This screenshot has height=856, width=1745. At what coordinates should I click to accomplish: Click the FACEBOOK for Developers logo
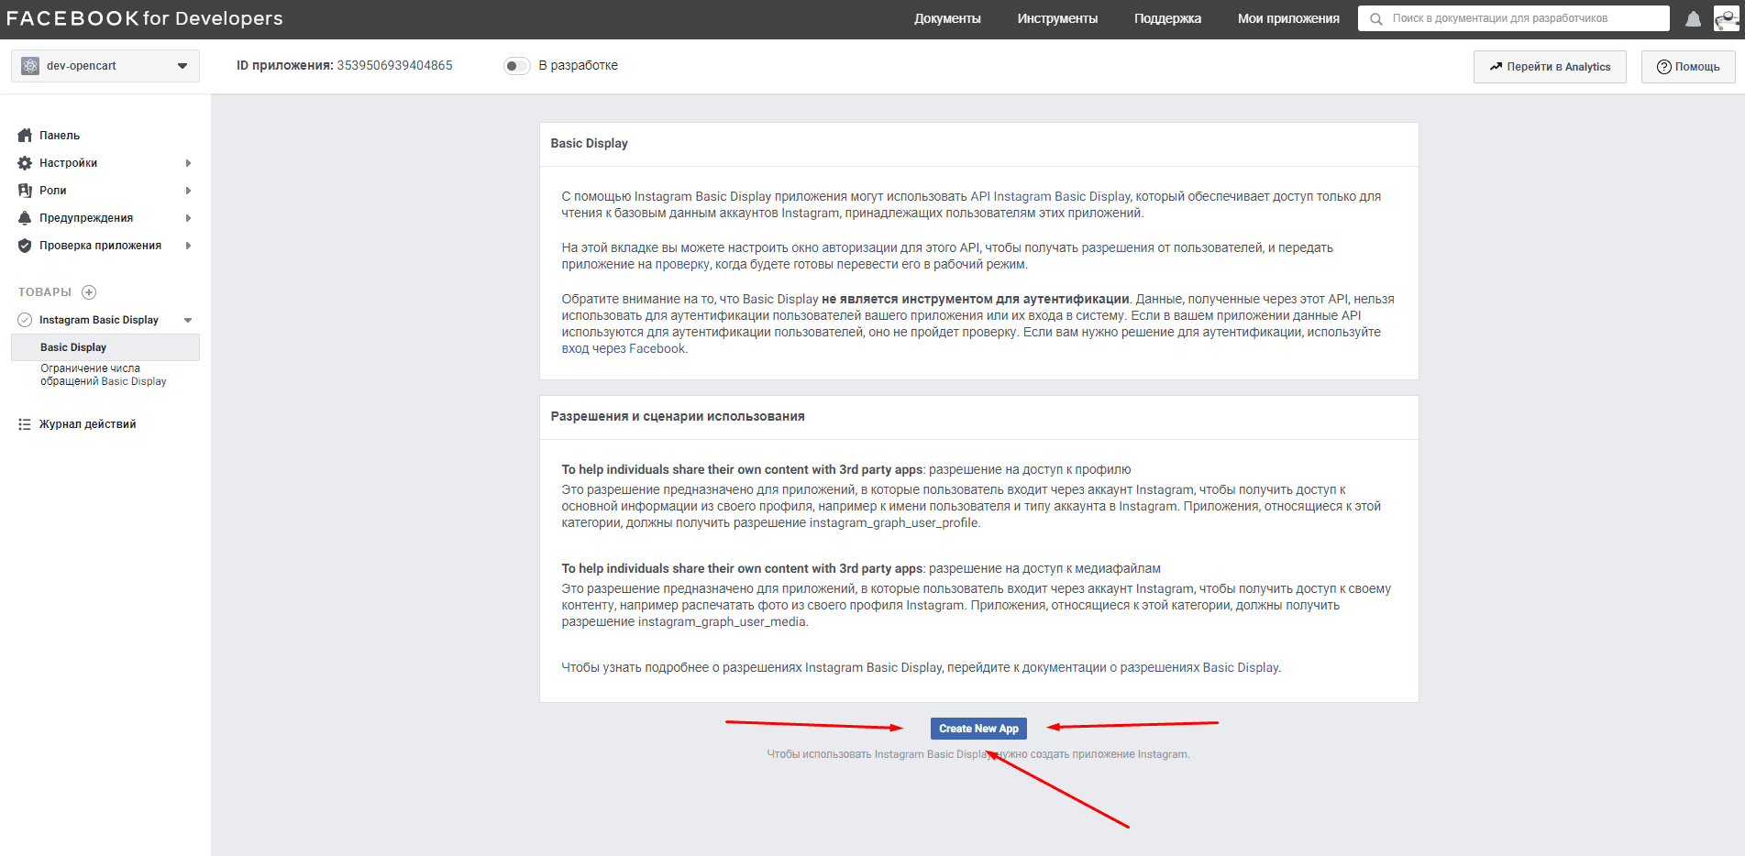coord(145,18)
